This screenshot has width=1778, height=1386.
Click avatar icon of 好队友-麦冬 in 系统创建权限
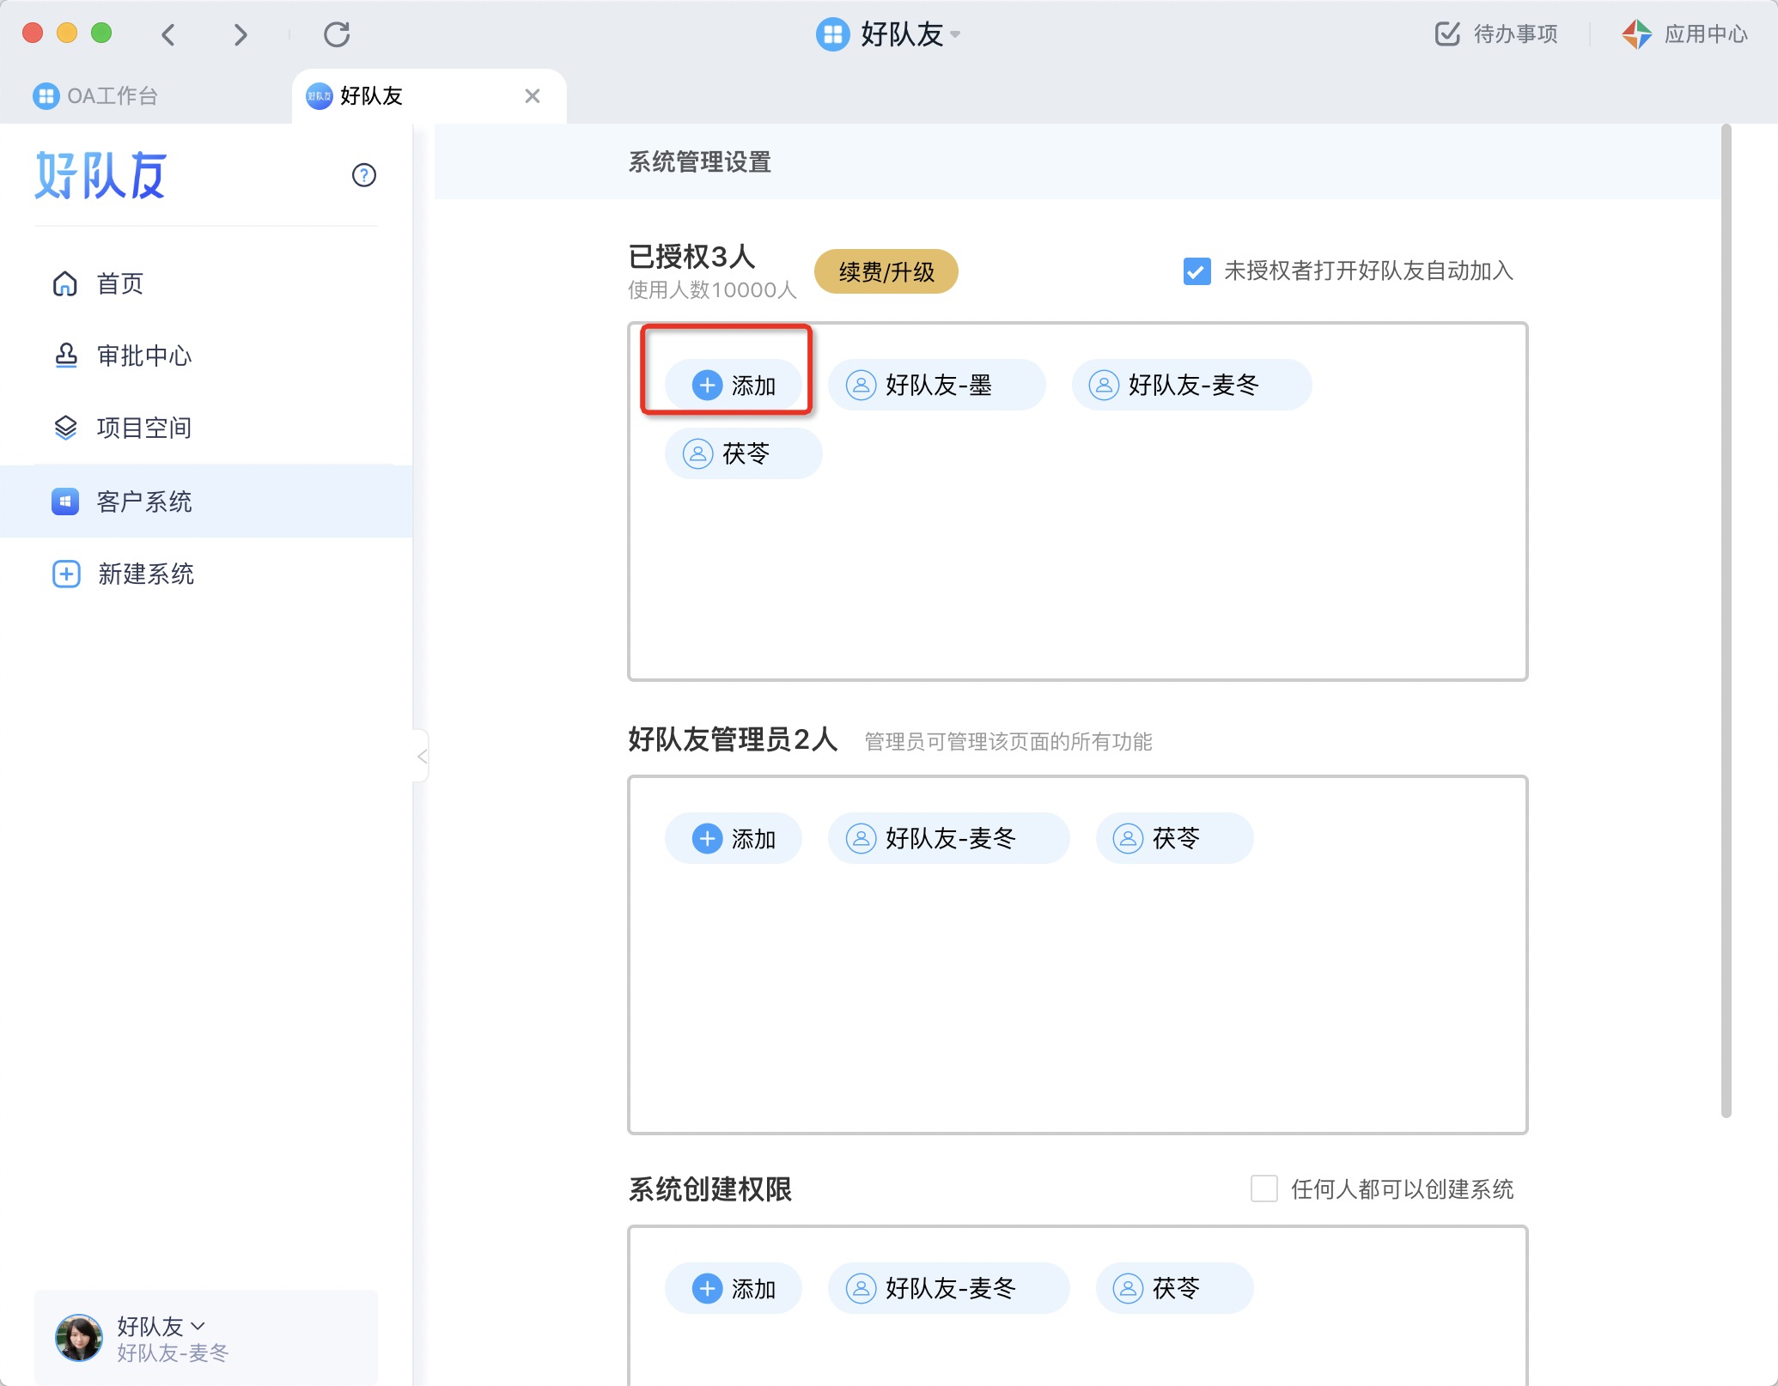(861, 1288)
